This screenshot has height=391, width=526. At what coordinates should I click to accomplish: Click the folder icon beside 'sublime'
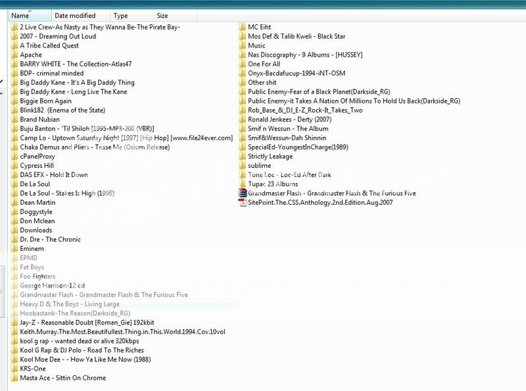coord(242,166)
